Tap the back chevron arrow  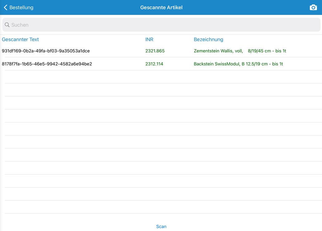tap(6, 7)
